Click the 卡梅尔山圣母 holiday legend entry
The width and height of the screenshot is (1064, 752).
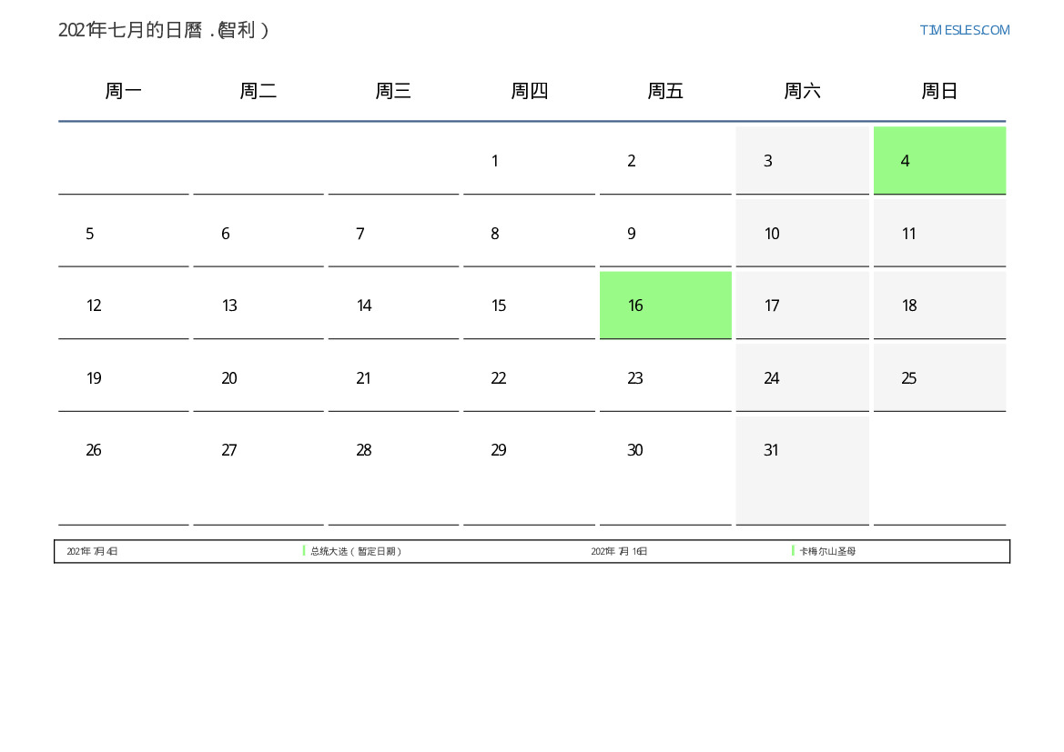pos(827,552)
